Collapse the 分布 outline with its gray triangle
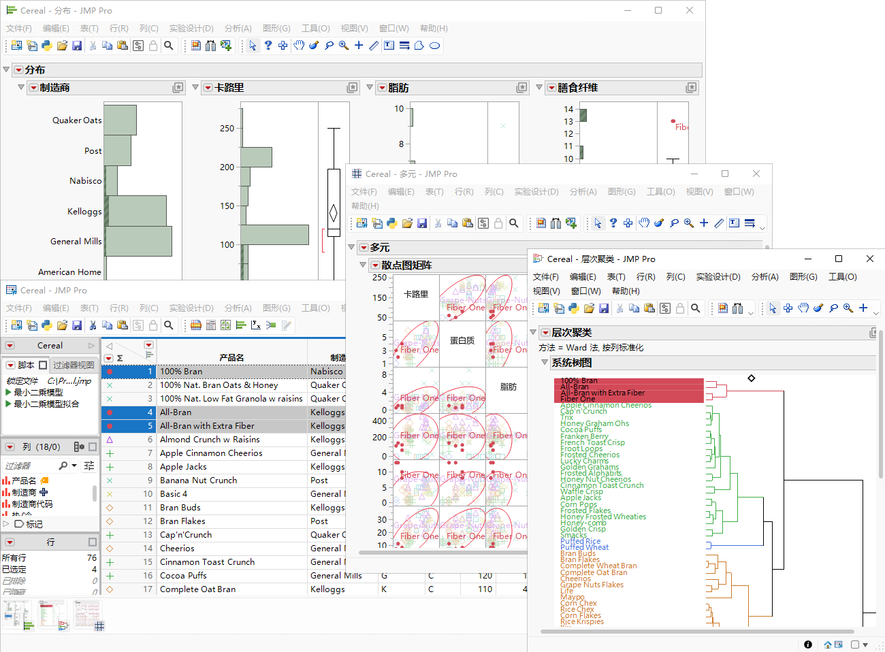885x652 pixels. [x=7, y=69]
